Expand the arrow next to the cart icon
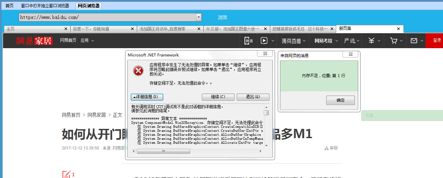This screenshot has height=178, width=443. coord(401,41)
